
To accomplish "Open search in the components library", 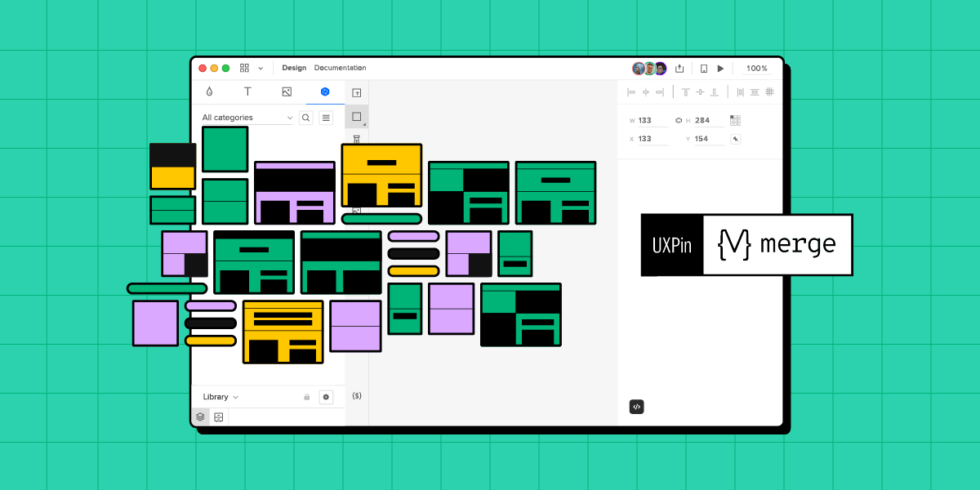I will tap(305, 117).
